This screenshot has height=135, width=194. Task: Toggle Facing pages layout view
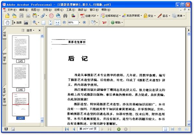pyautogui.click(x=187, y=129)
